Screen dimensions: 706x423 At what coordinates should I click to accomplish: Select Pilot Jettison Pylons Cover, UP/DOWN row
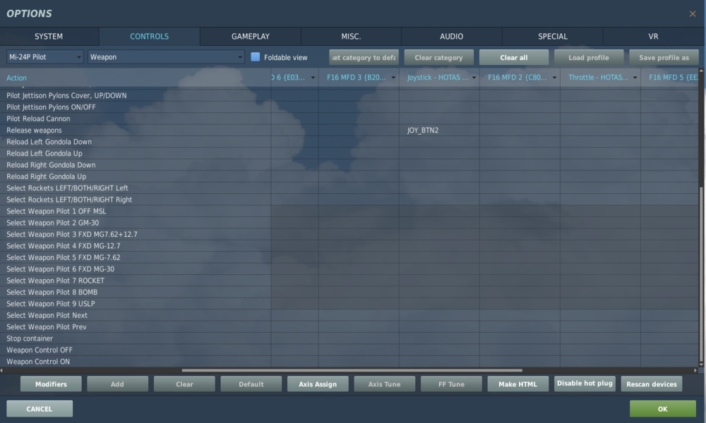tap(135, 95)
